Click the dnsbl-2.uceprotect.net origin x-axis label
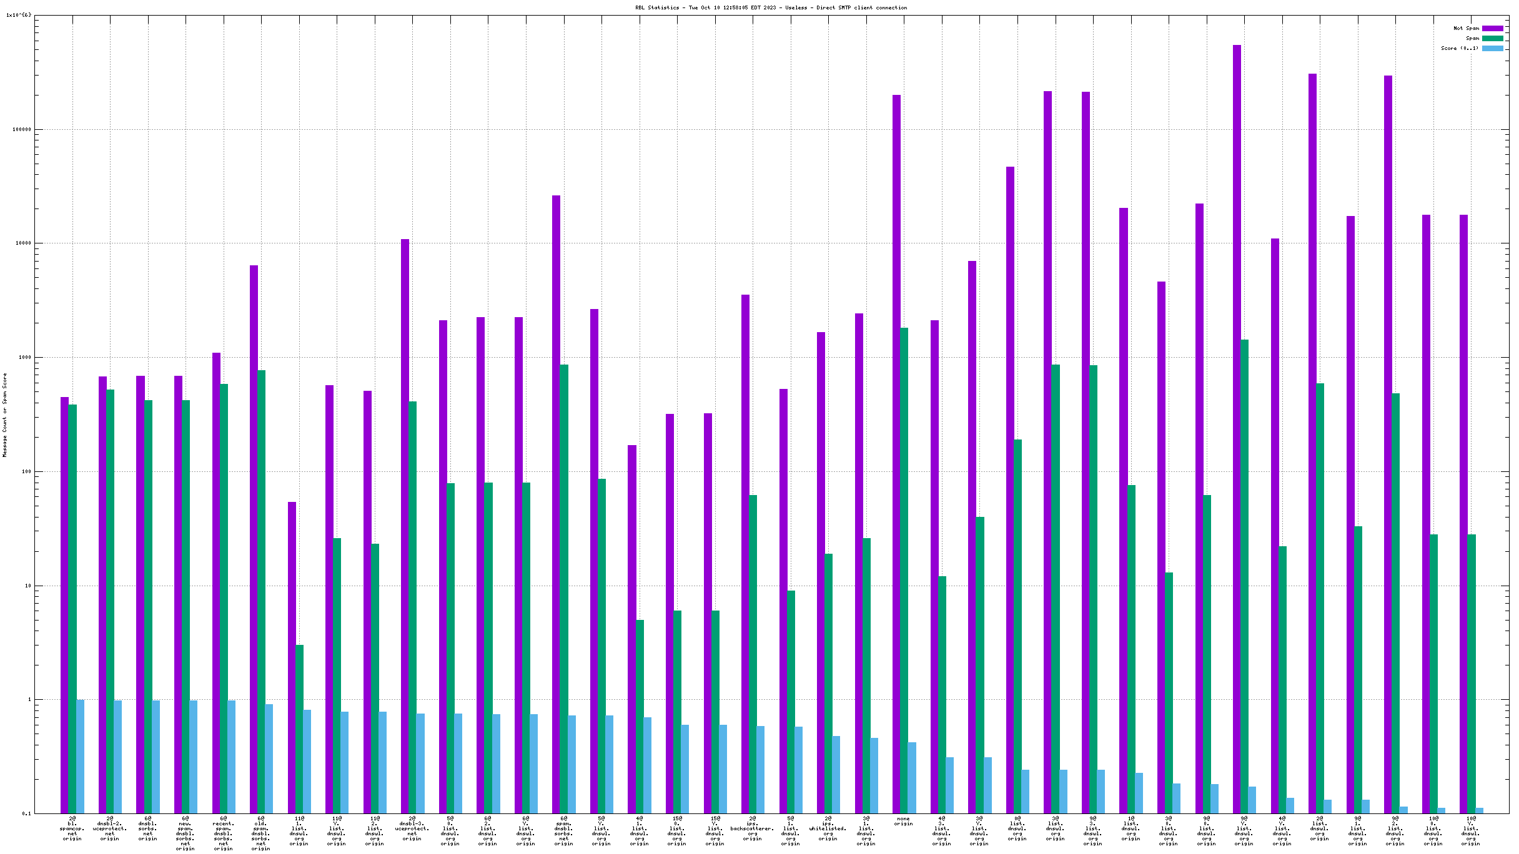This screenshot has width=1519, height=854. [110, 828]
